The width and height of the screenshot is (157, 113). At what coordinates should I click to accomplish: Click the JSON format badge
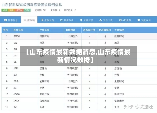click(19, 10)
